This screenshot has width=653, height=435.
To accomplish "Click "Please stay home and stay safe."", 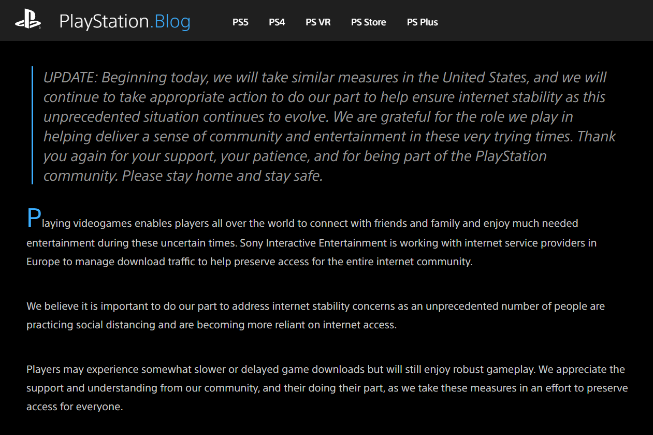I will pos(222,176).
